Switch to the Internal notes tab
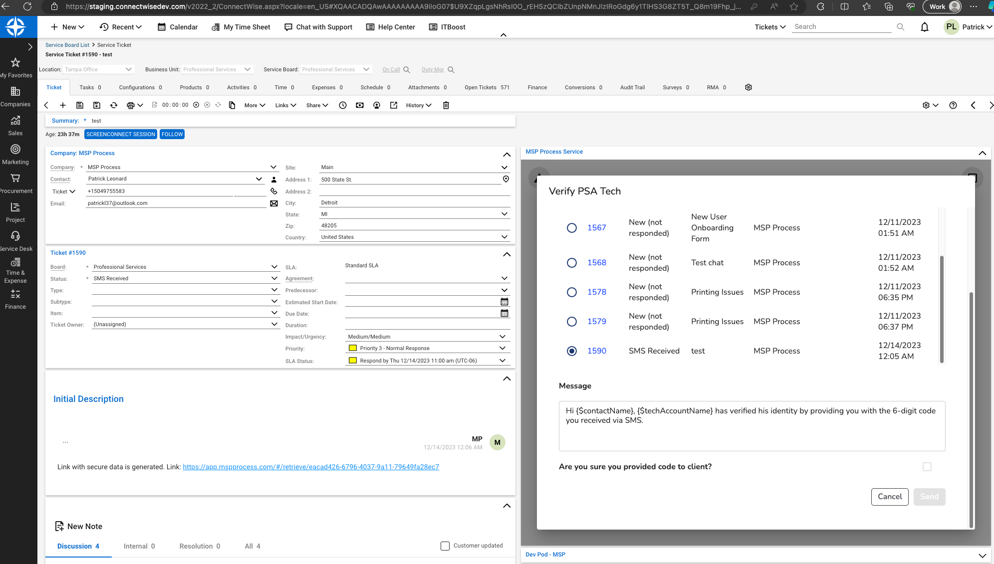The height and width of the screenshot is (564, 994). pos(135,546)
